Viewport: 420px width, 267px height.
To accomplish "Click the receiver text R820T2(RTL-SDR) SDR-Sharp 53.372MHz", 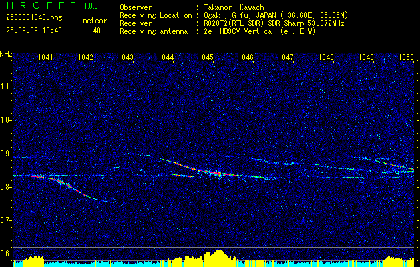I will pyautogui.click(x=274, y=23).
